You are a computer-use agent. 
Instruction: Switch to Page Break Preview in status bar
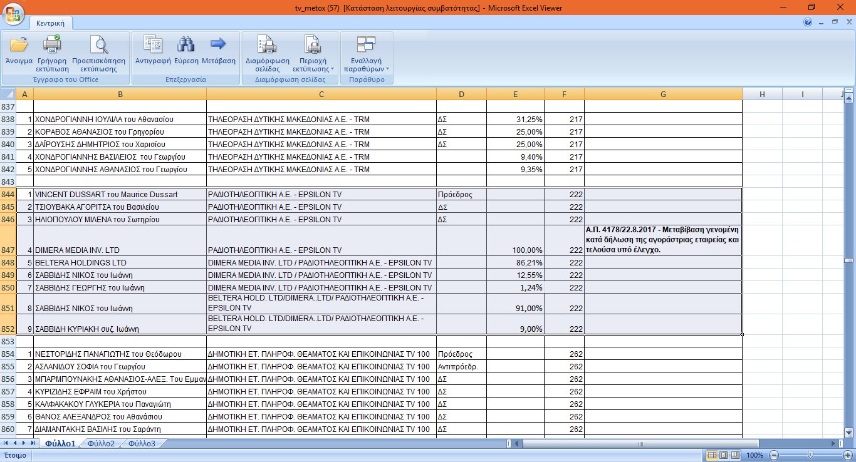tap(734, 455)
